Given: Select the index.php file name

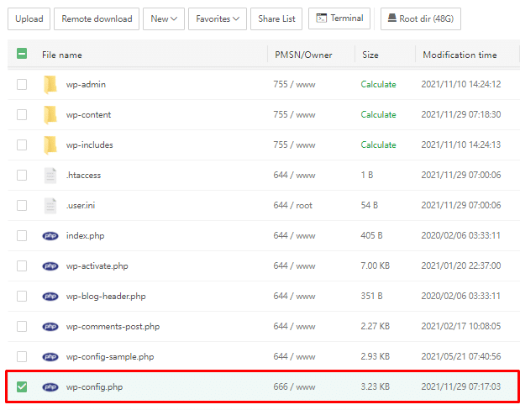Looking at the screenshot, I should 85,236.
